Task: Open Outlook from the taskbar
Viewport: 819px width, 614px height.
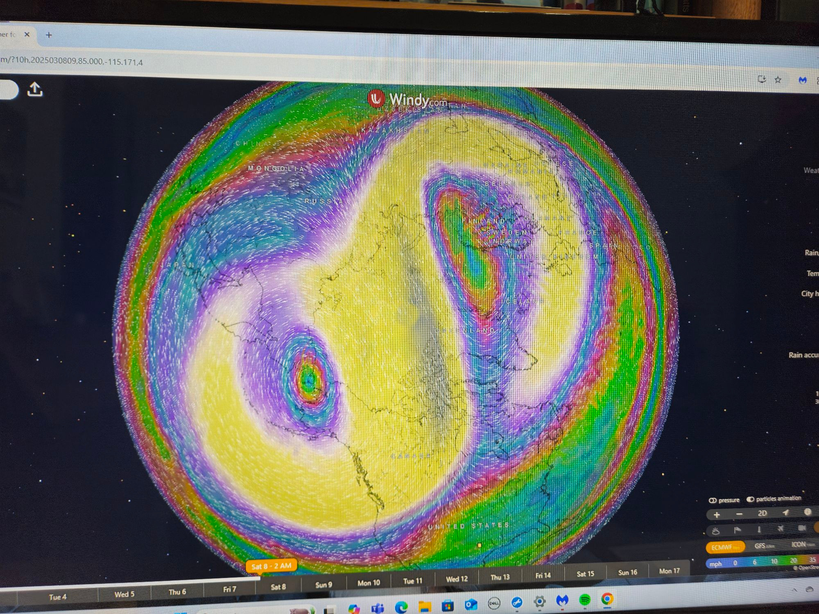Action: [x=471, y=605]
